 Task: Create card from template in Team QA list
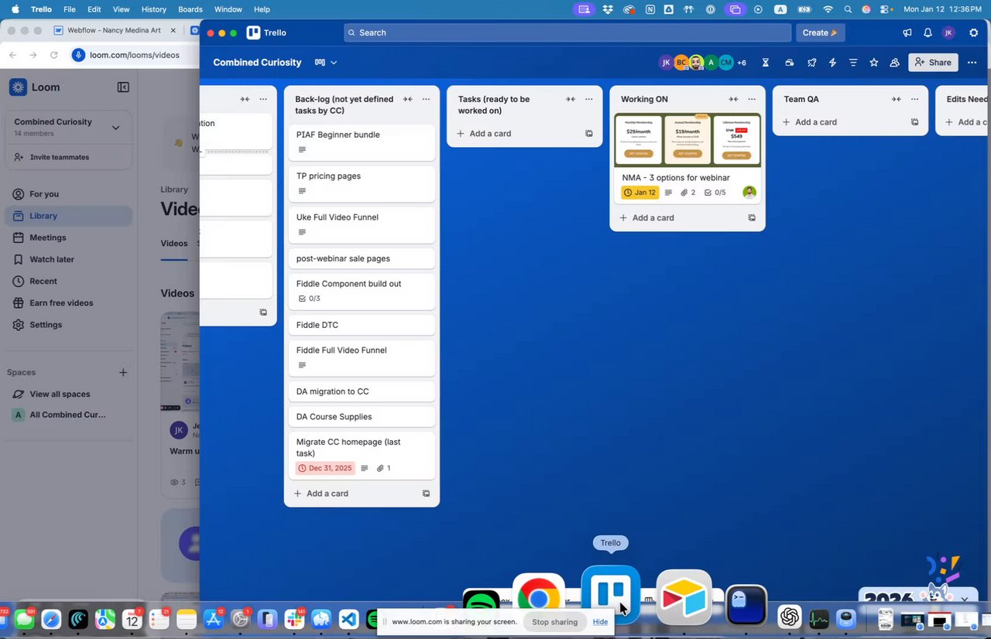[x=914, y=122]
